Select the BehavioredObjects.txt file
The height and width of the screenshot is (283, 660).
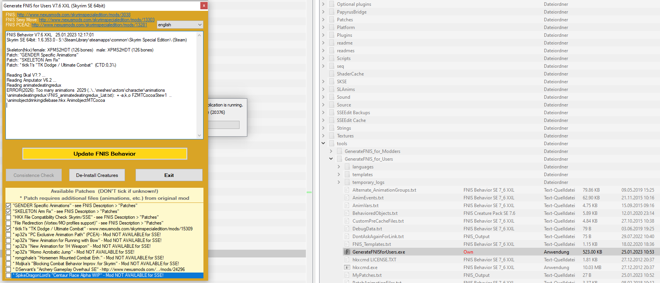click(375, 213)
